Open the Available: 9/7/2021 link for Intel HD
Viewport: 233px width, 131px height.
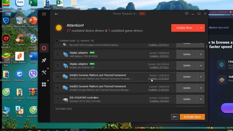tap(159, 67)
